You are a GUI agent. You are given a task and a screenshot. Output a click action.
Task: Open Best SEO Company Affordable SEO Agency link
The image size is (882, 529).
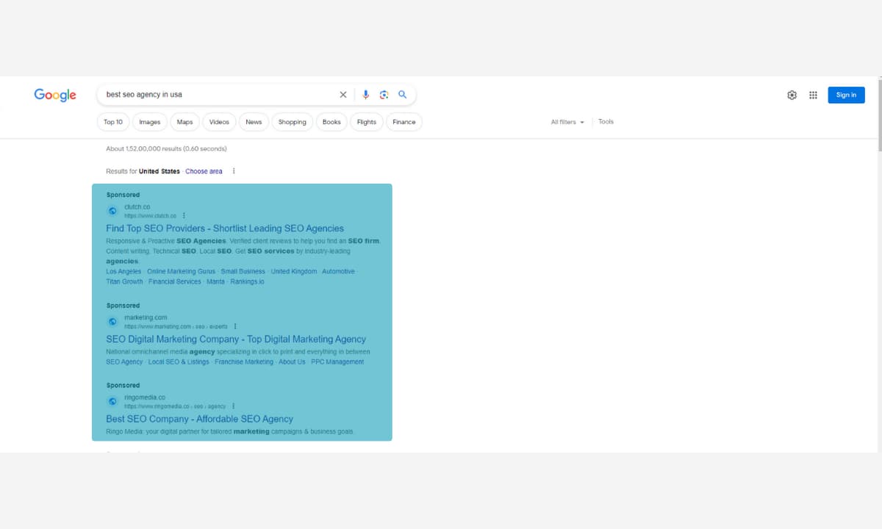pyautogui.click(x=199, y=419)
